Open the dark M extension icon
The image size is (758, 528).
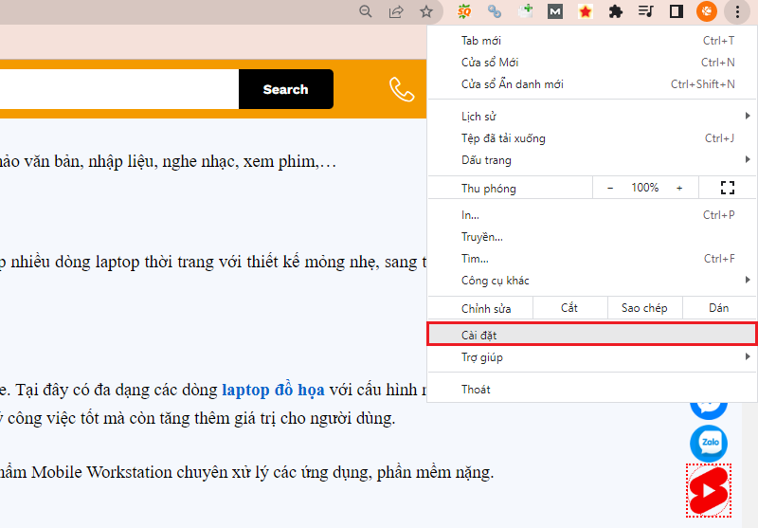[x=555, y=11]
